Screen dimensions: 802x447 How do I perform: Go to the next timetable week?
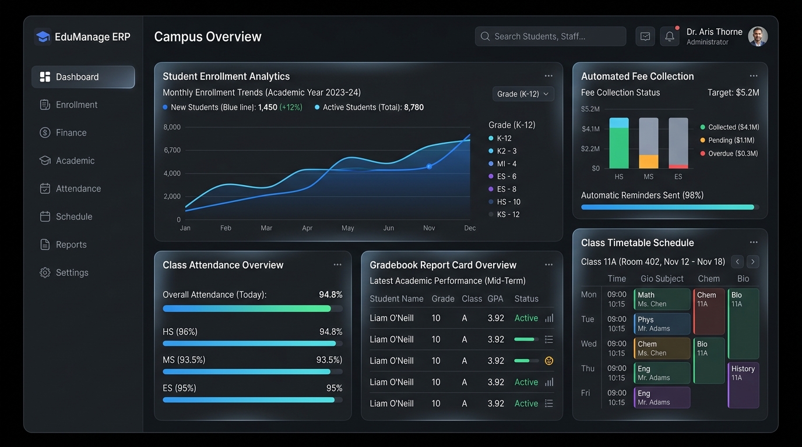(x=753, y=262)
